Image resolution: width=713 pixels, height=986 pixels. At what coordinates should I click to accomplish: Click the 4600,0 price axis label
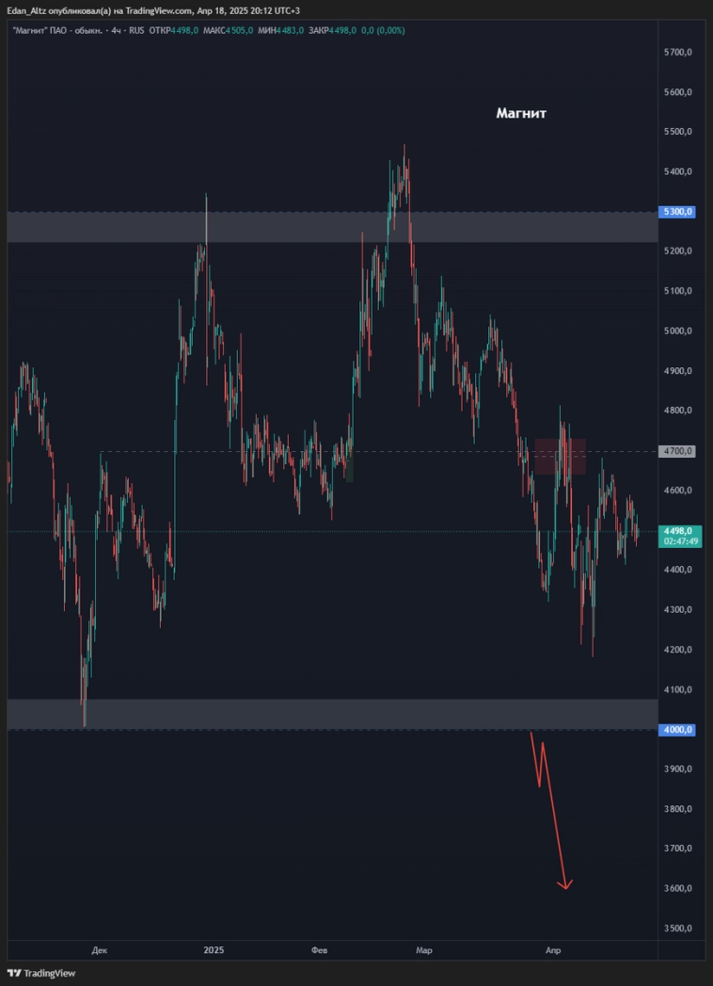(677, 491)
